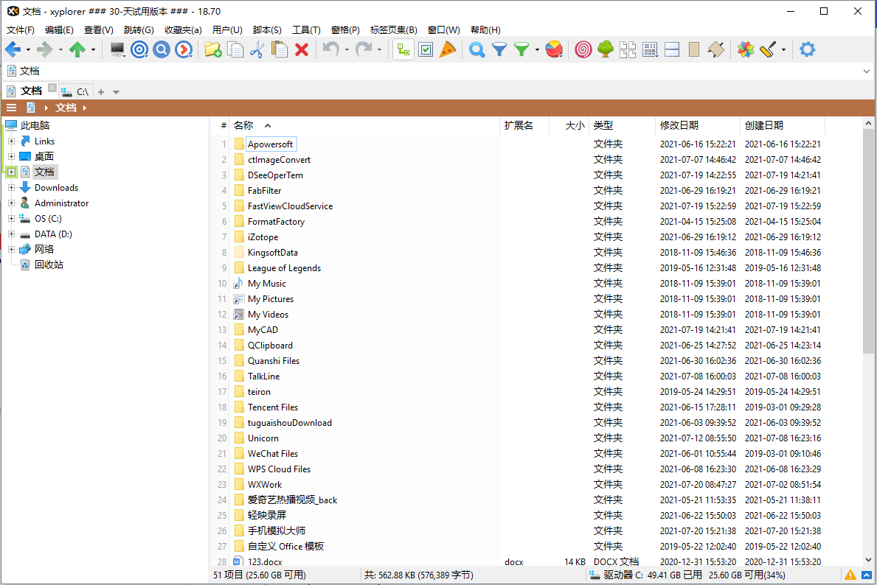Switch to the C:\ tab
Screen dimensions: 877x585
[75, 91]
